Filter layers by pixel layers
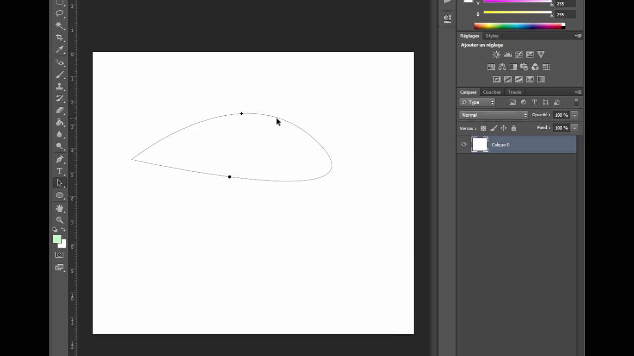634x356 pixels. pyautogui.click(x=513, y=102)
